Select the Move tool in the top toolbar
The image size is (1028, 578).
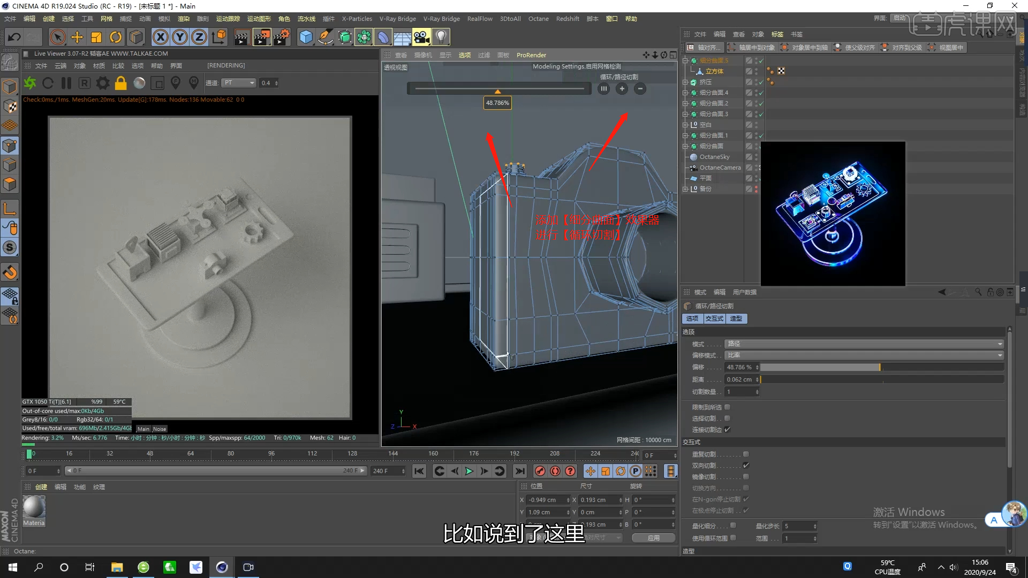click(77, 37)
